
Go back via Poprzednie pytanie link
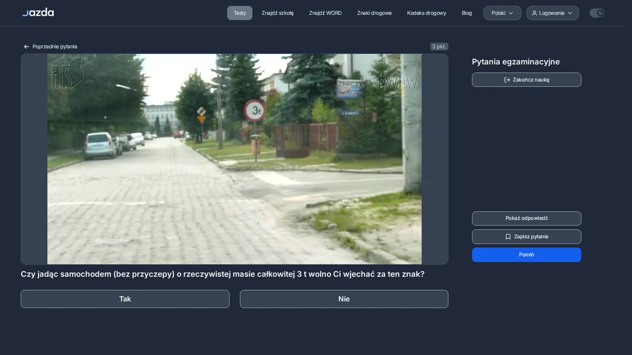(x=51, y=47)
